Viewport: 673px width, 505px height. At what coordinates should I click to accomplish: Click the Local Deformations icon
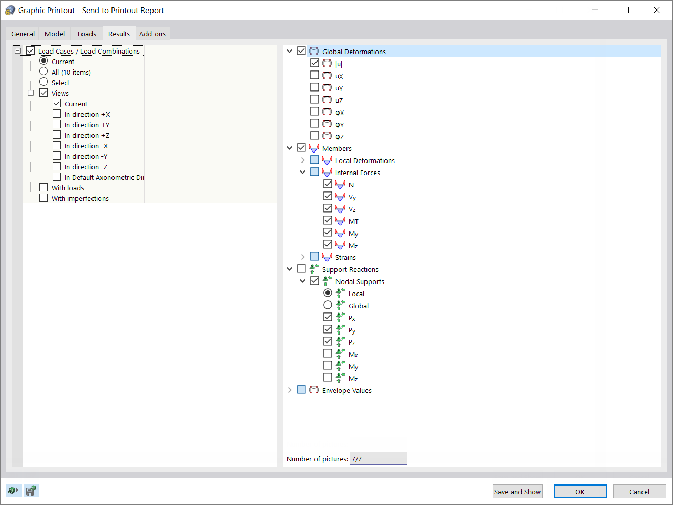point(327,160)
